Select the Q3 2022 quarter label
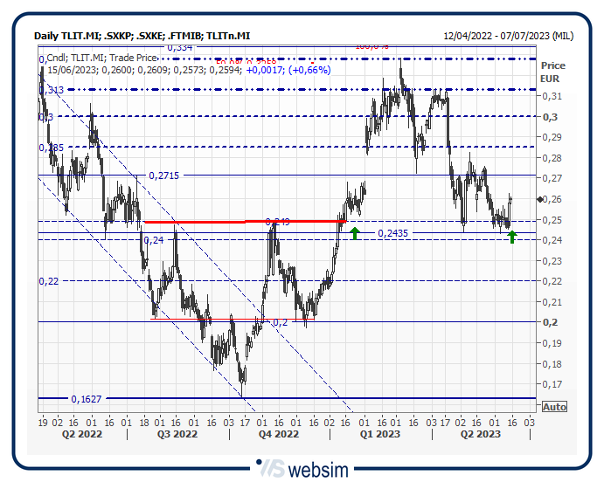This screenshot has height=482, width=604. (177, 433)
